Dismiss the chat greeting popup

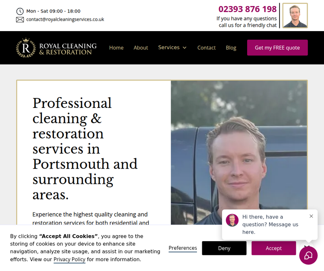(311, 216)
